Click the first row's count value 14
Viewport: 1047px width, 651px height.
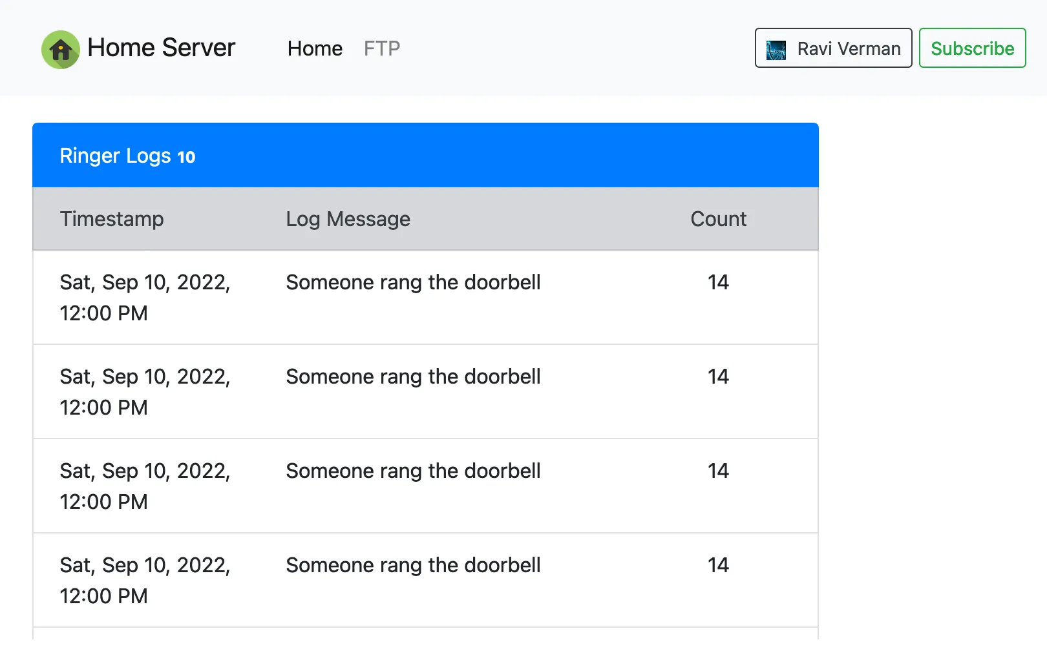coord(718,282)
